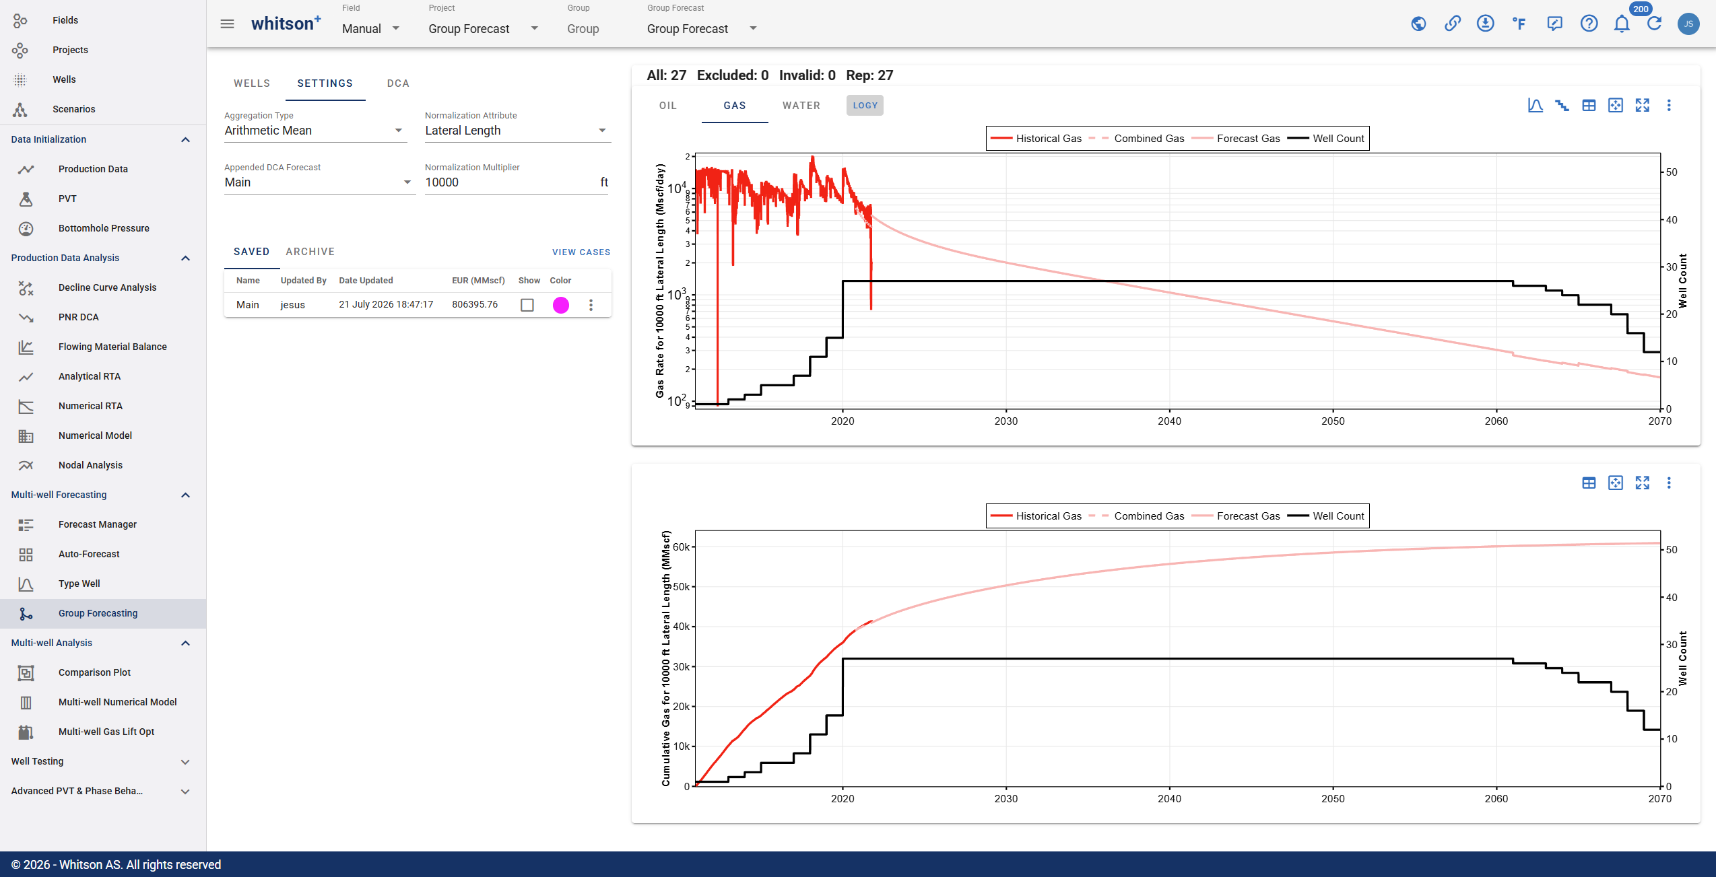
Task: Toggle Forecast Gas in rate chart legend
Action: pyautogui.click(x=1236, y=139)
